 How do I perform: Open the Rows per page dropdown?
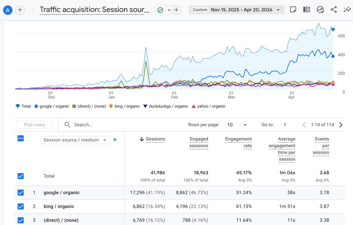click(237, 125)
